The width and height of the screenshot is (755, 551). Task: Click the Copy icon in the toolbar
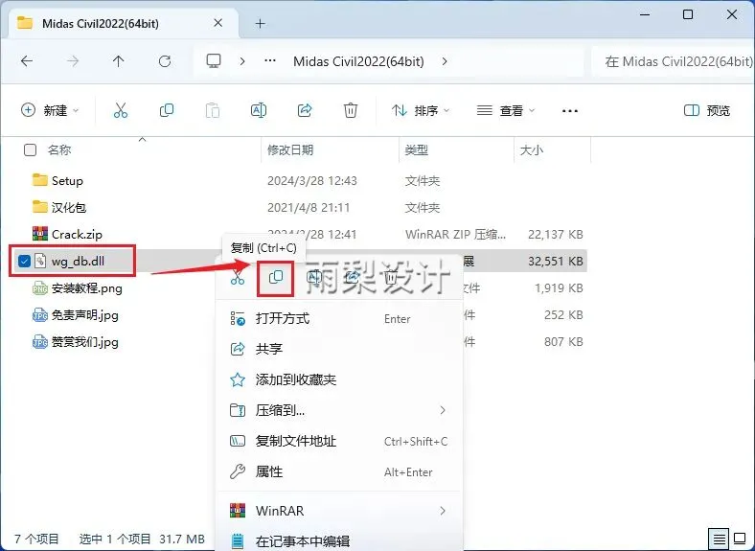167,110
